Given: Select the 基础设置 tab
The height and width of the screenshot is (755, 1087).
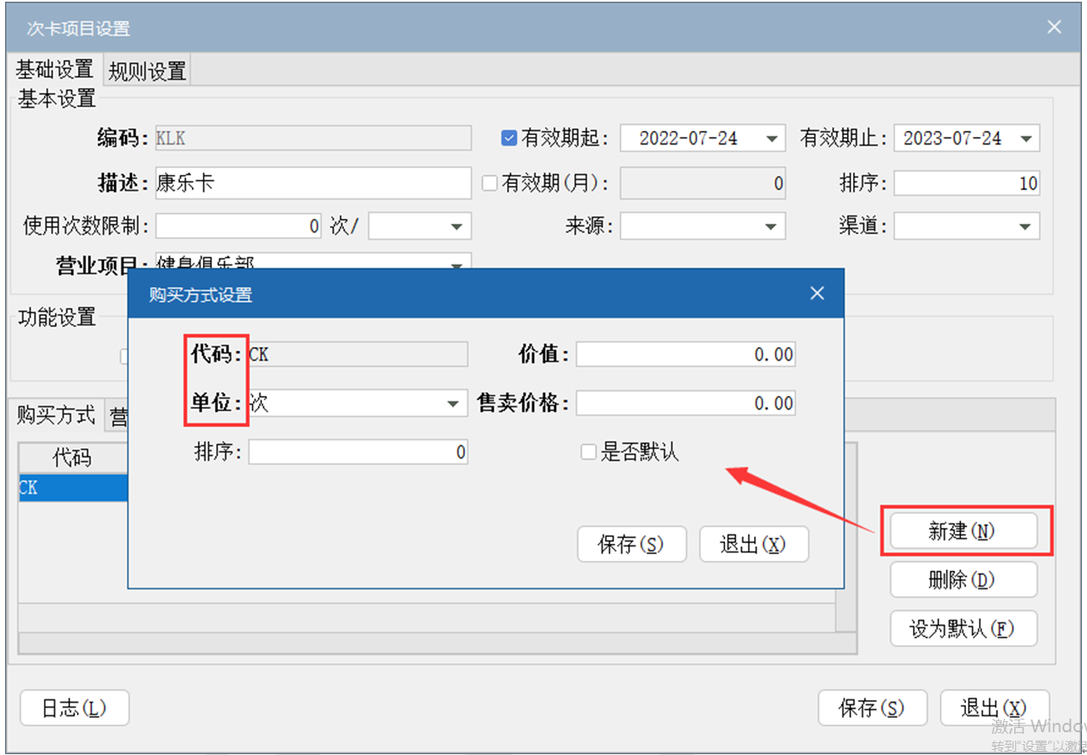Looking at the screenshot, I should [x=55, y=69].
